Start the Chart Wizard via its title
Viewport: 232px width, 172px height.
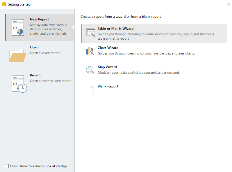(108, 48)
